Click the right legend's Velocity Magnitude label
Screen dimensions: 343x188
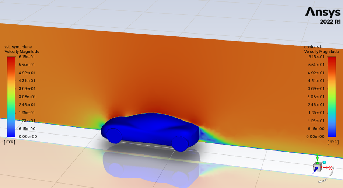[x=321, y=52]
